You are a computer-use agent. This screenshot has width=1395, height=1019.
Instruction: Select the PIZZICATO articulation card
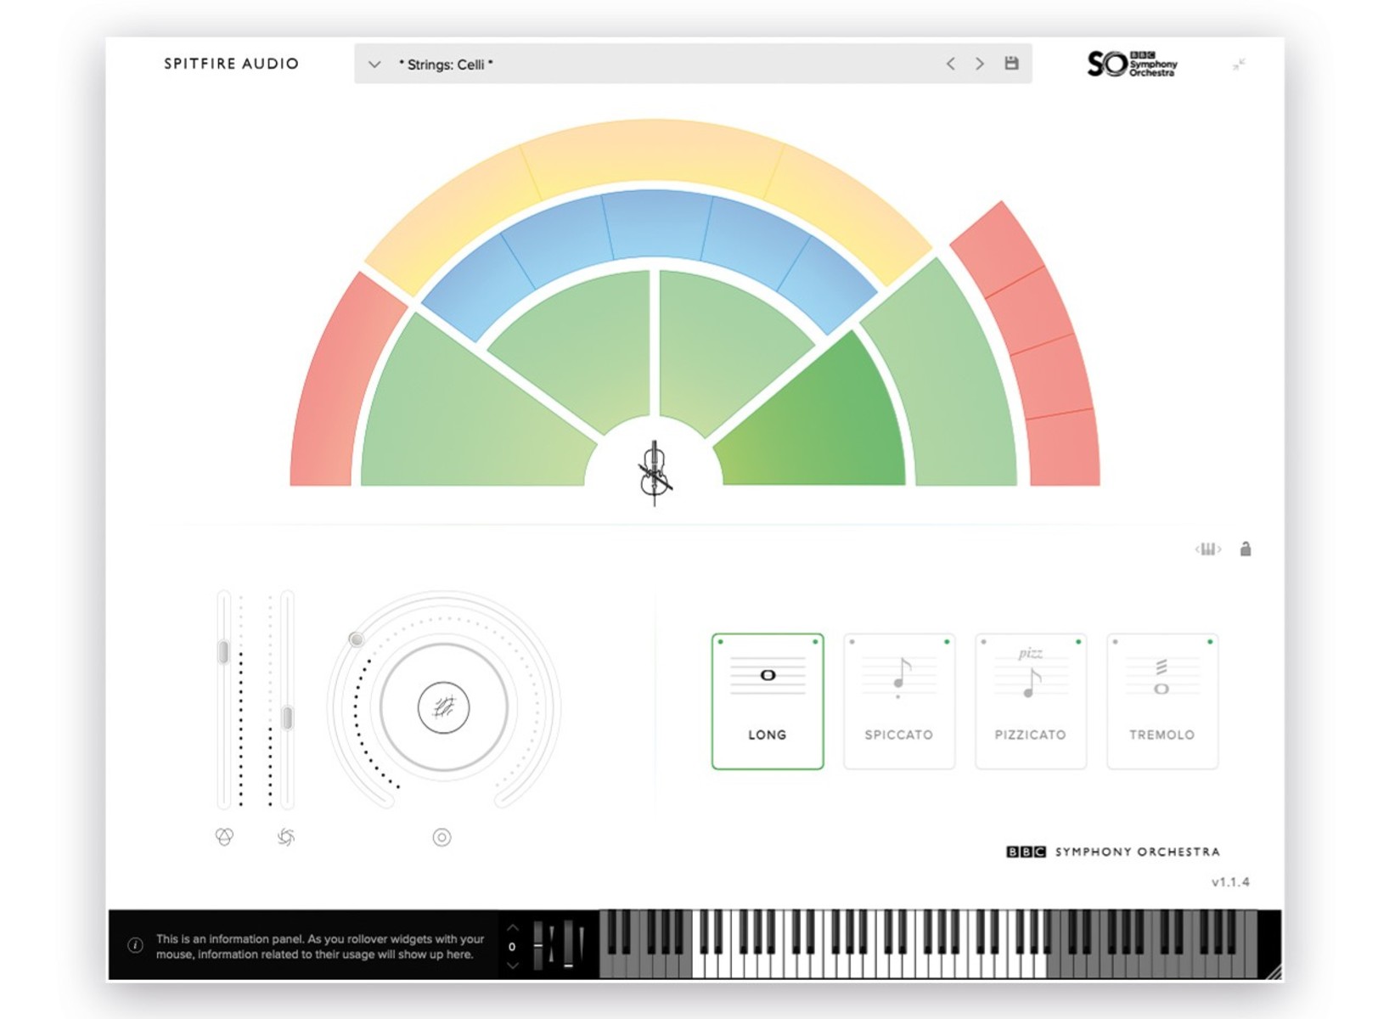point(1031,701)
